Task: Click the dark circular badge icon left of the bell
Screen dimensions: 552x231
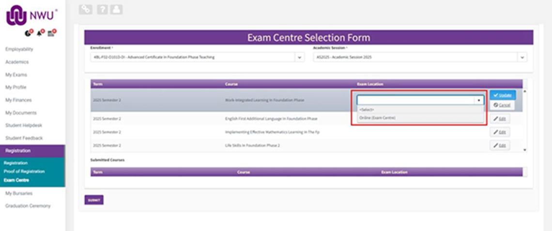Action: click(x=29, y=33)
